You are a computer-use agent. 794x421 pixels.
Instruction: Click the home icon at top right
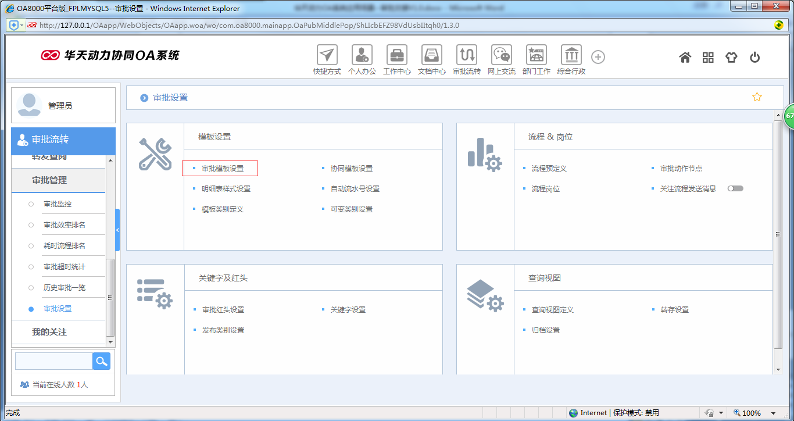point(685,57)
